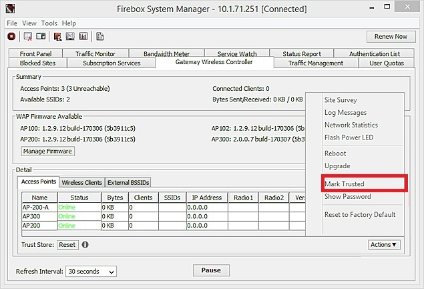Click the Renew Now button
This screenshot has height=289, width=424.
pos(391,37)
